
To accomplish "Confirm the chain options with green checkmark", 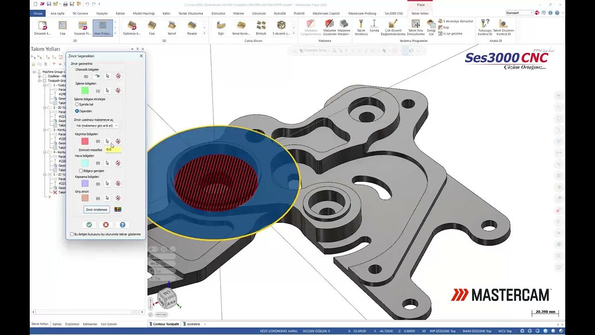I will pos(89,225).
